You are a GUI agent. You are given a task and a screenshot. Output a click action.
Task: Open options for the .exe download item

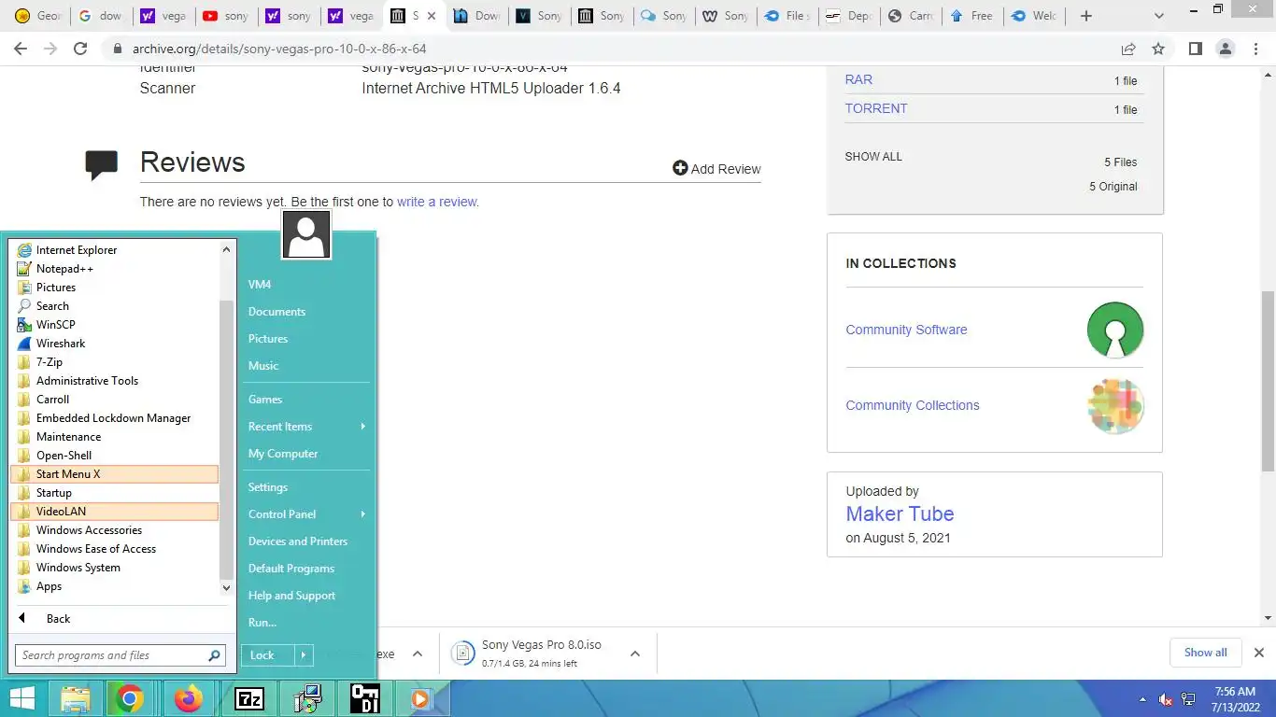click(x=418, y=654)
